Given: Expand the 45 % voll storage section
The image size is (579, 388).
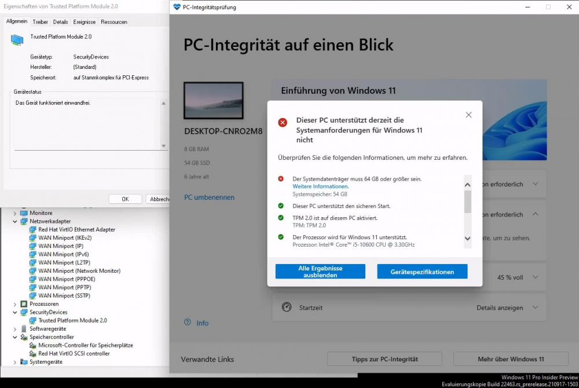Looking at the screenshot, I should pos(536,277).
